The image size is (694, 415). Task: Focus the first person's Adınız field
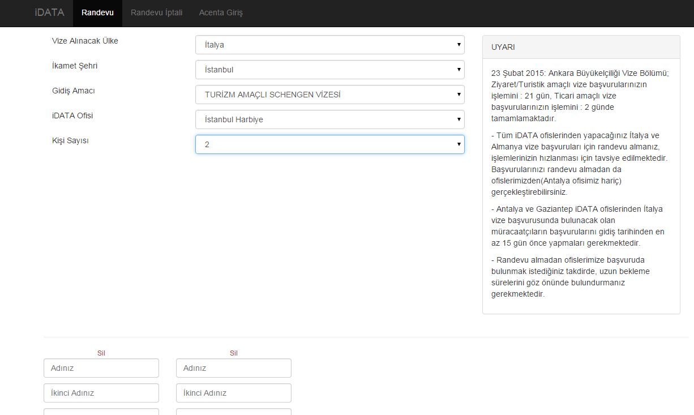pos(101,368)
